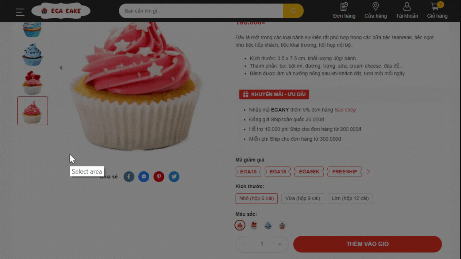Increase quantity with plus button
461x259 pixels.
[x=280, y=244]
